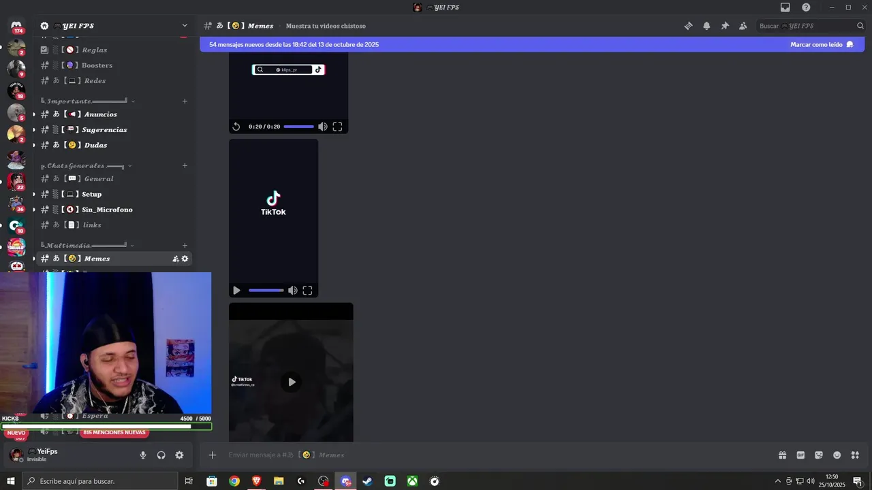This screenshot has width=872, height=490.
Task: Open Task View on the taskbar
Action: coord(189,481)
